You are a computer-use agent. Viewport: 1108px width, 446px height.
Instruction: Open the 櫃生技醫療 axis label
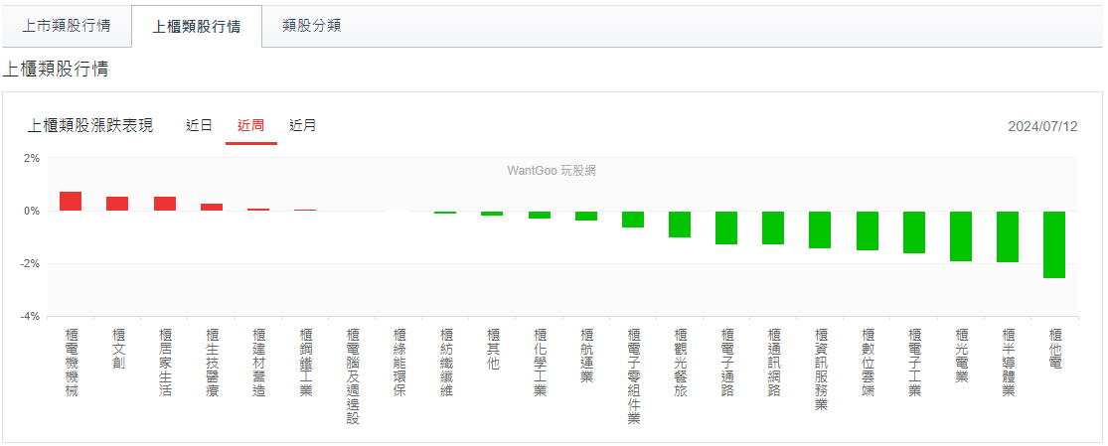(212, 363)
